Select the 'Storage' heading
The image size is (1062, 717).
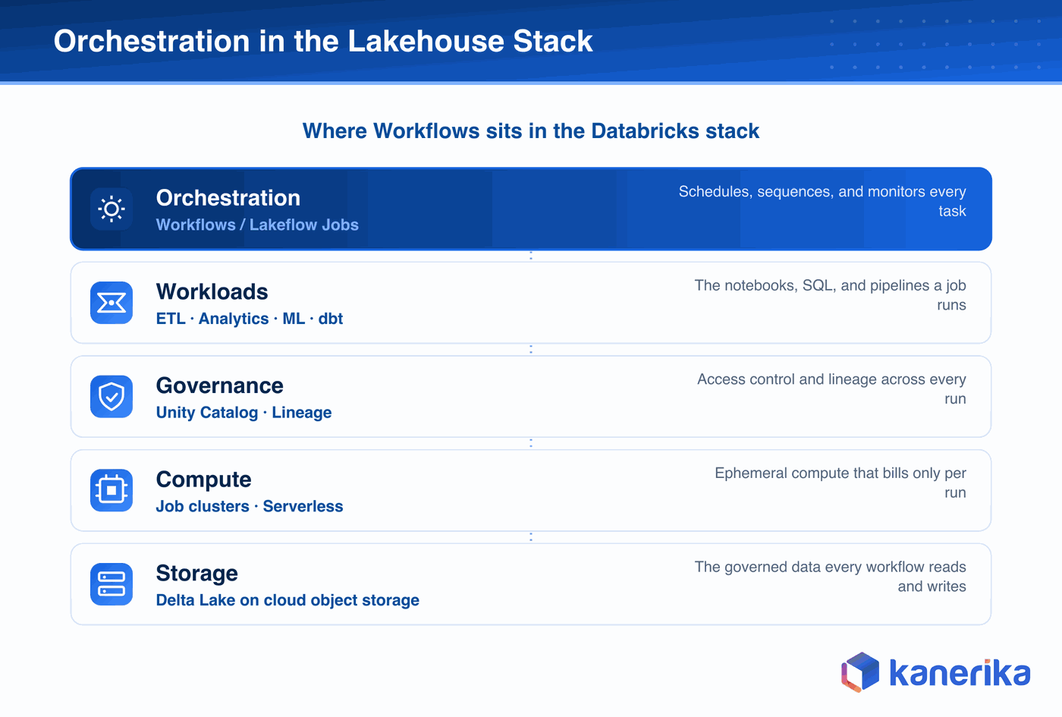197,574
